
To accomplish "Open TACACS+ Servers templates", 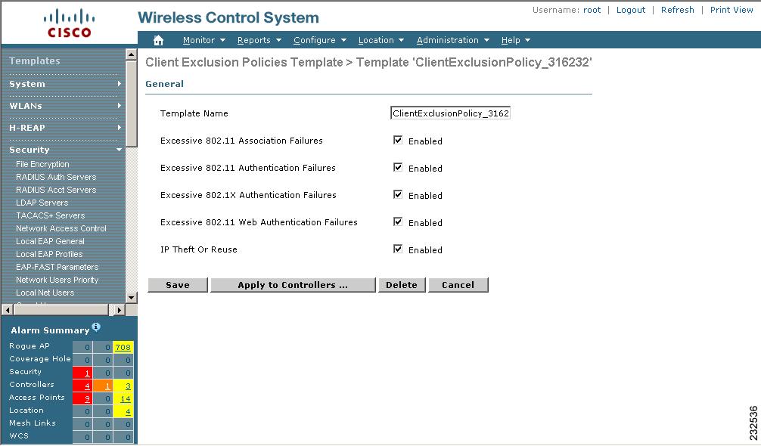I will pyautogui.click(x=50, y=215).
